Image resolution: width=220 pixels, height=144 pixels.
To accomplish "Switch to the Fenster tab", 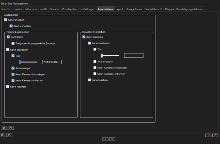I will click(x=18, y=9).
